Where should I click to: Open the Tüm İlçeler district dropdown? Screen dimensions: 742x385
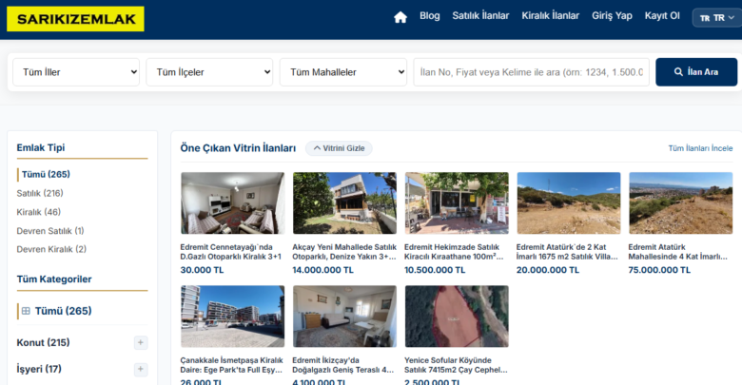pos(209,72)
